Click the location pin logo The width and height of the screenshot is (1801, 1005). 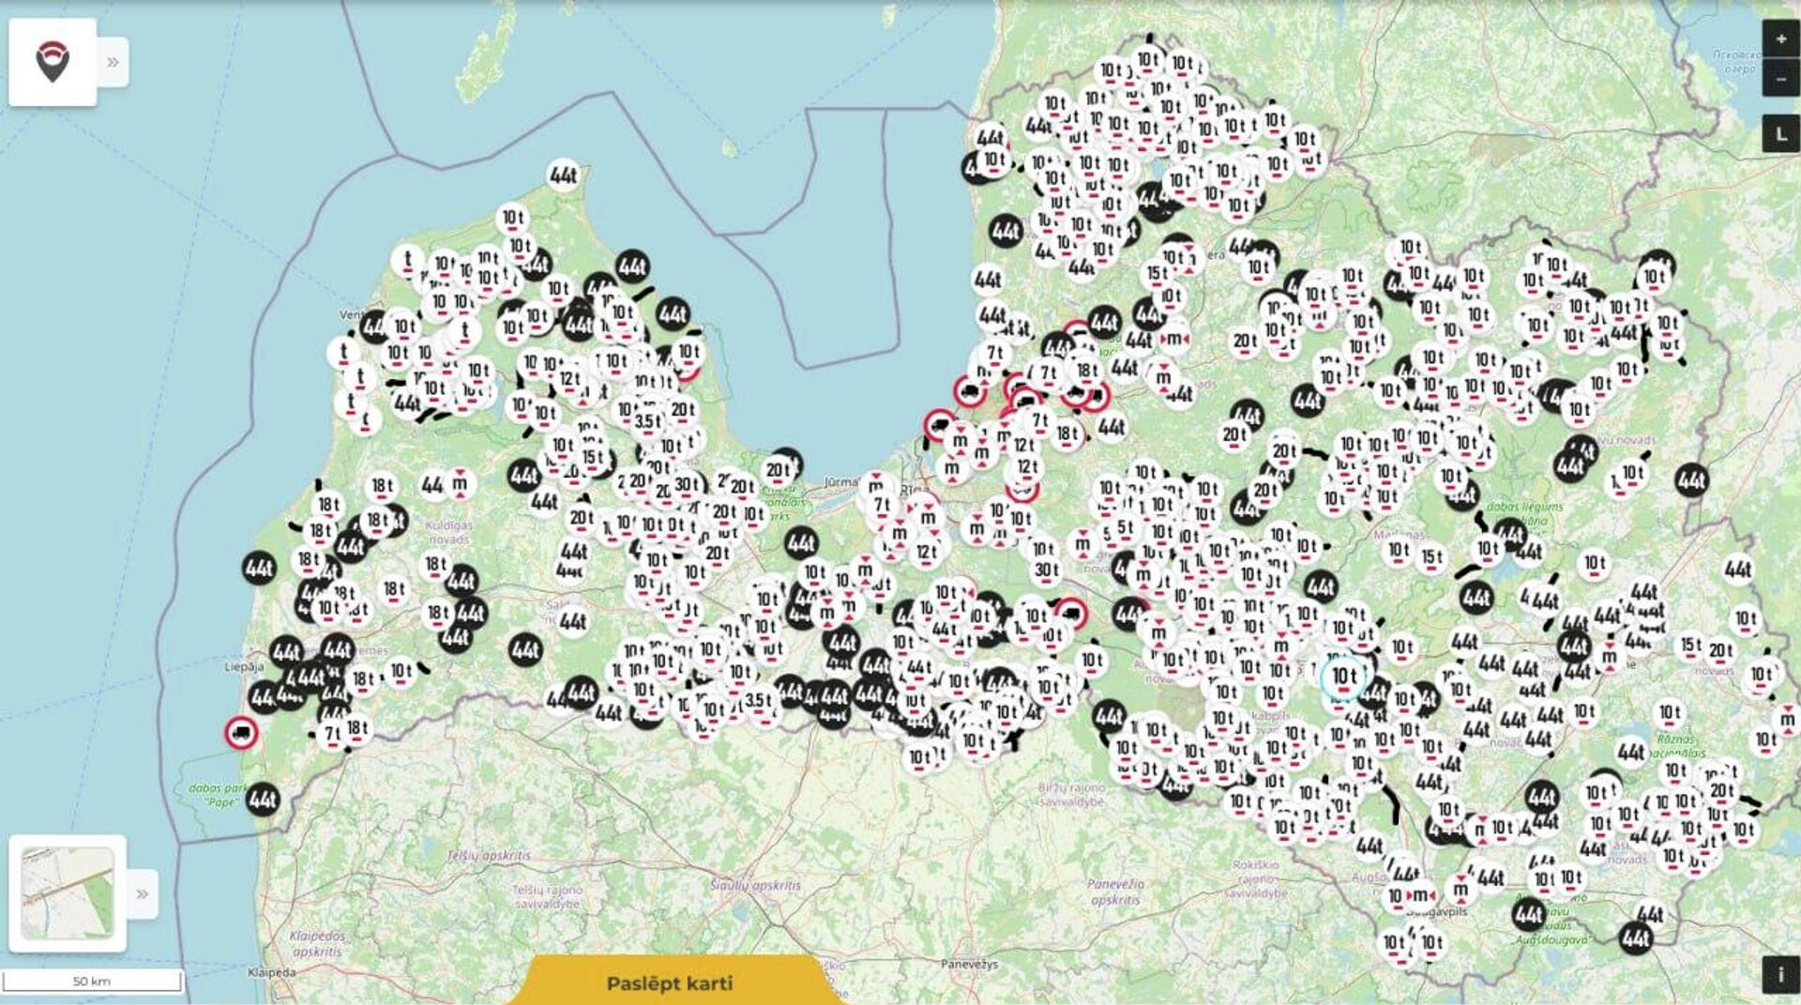point(53,62)
